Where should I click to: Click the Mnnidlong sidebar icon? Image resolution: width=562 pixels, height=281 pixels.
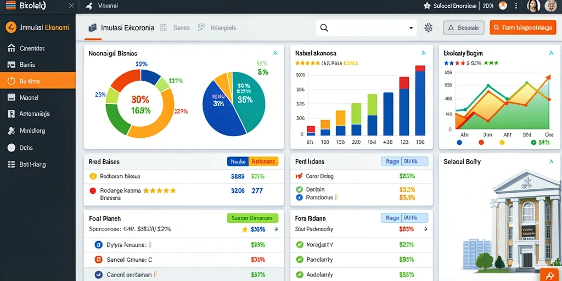[12, 131]
